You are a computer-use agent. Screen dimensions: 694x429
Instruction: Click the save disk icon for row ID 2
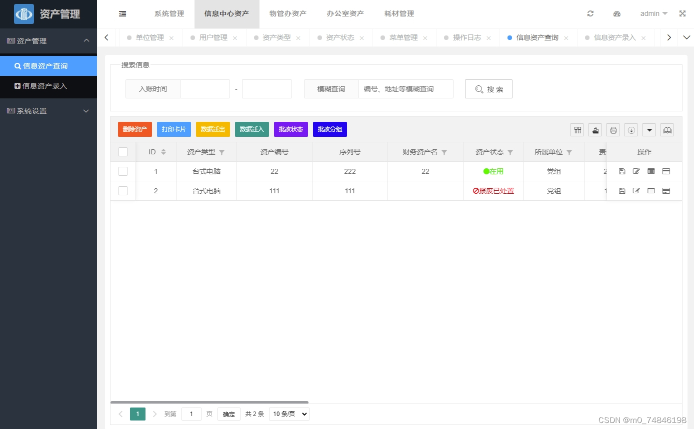click(x=622, y=191)
